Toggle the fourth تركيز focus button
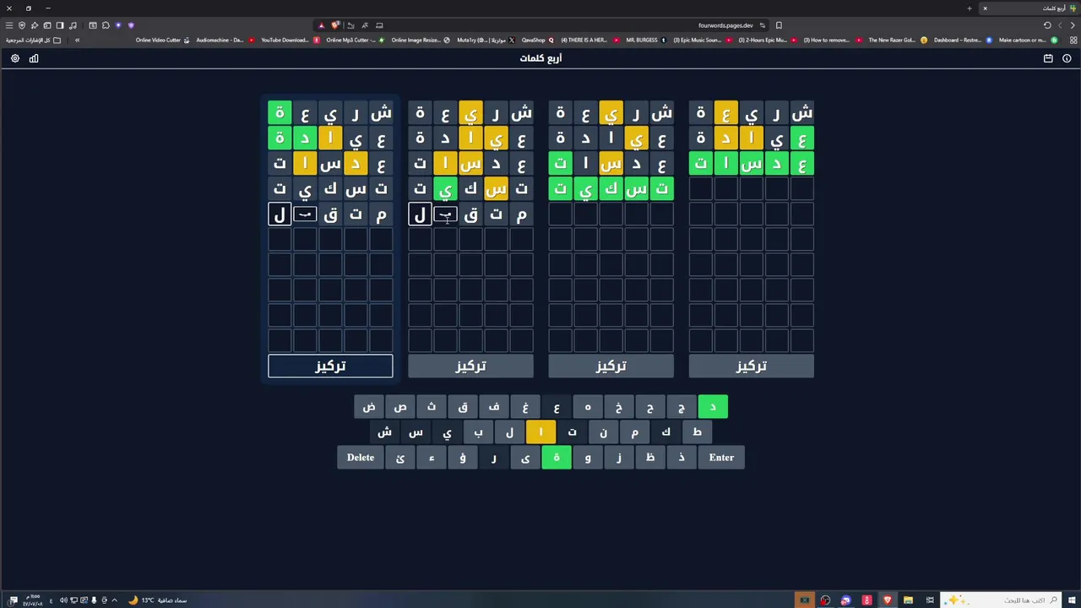1081x608 pixels. click(x=751, y=366)
